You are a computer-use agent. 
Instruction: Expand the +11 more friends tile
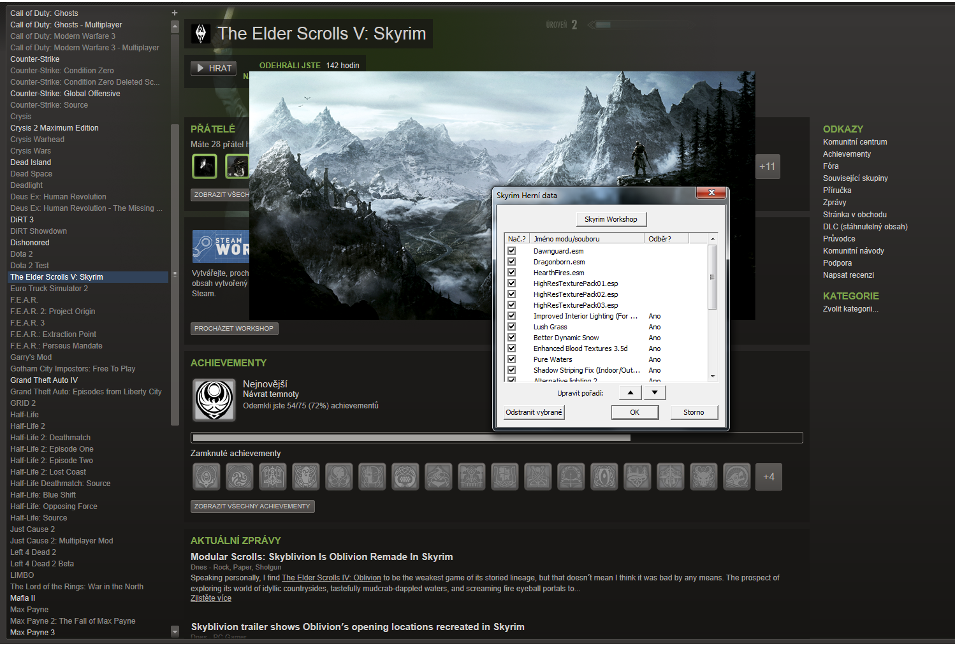[768, 167]
